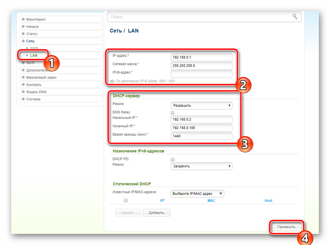This screenshot has height=245, width=330.
Task: Click the expand icon beside Межсетевой экран
Action: (x=23, y=77)
